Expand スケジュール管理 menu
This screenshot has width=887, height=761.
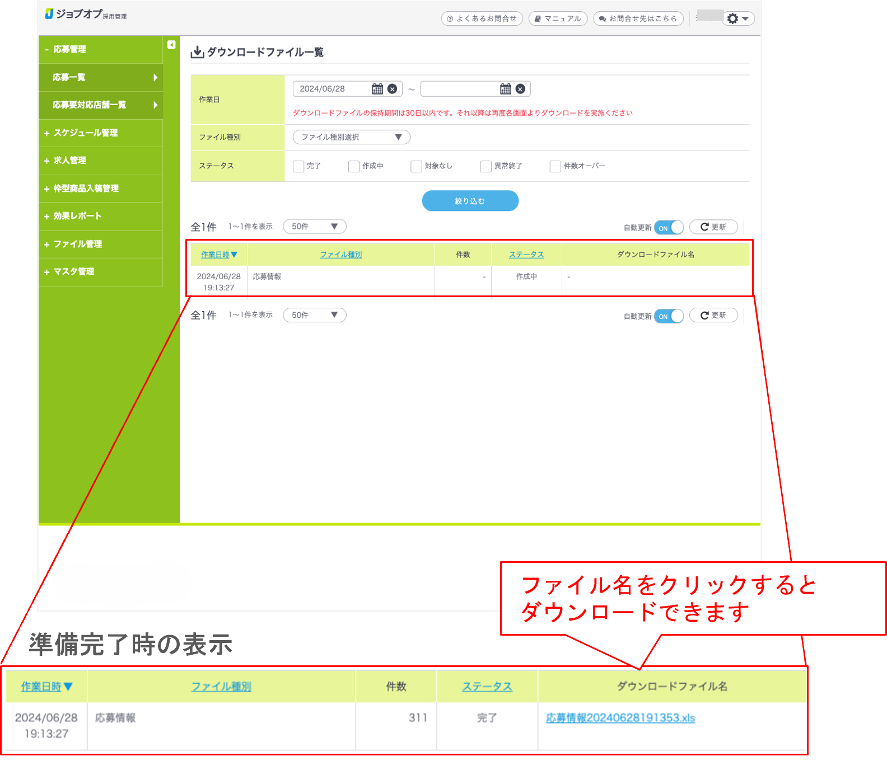(101, 133)
